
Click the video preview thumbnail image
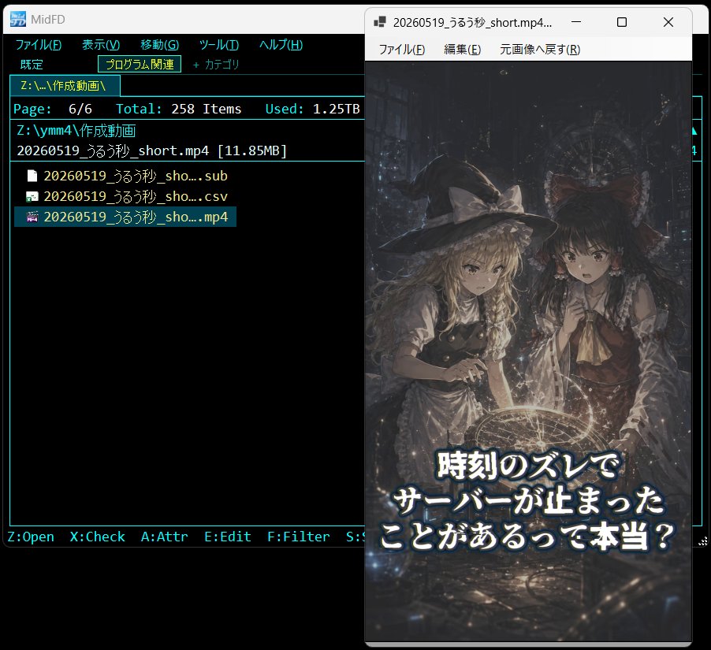point(528,351)
